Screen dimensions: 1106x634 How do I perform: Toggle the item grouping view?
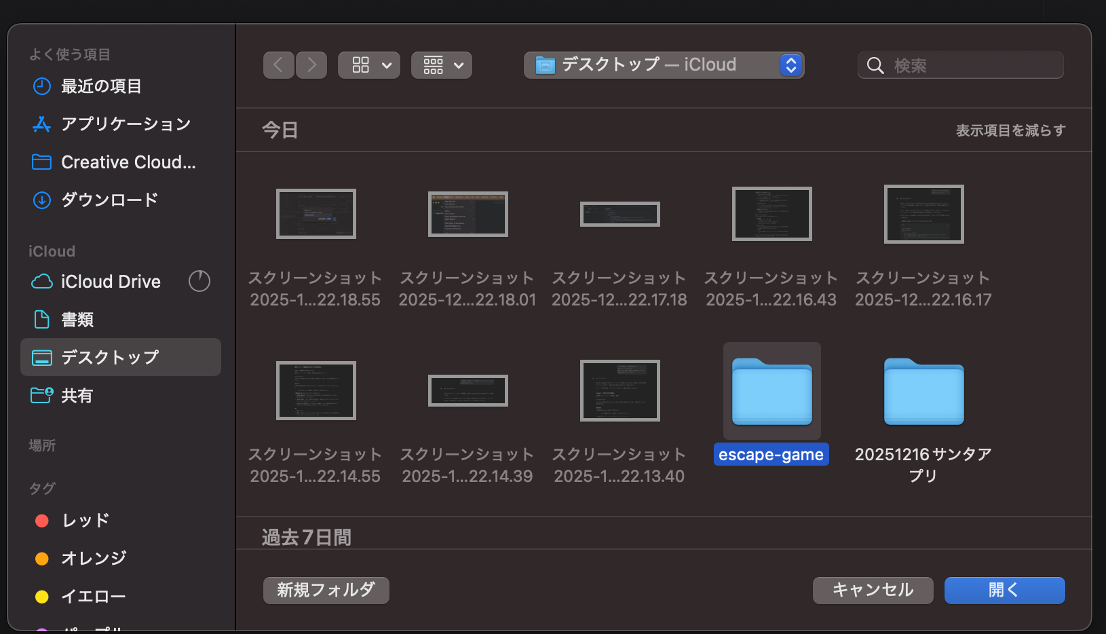(x=434, y=64)
